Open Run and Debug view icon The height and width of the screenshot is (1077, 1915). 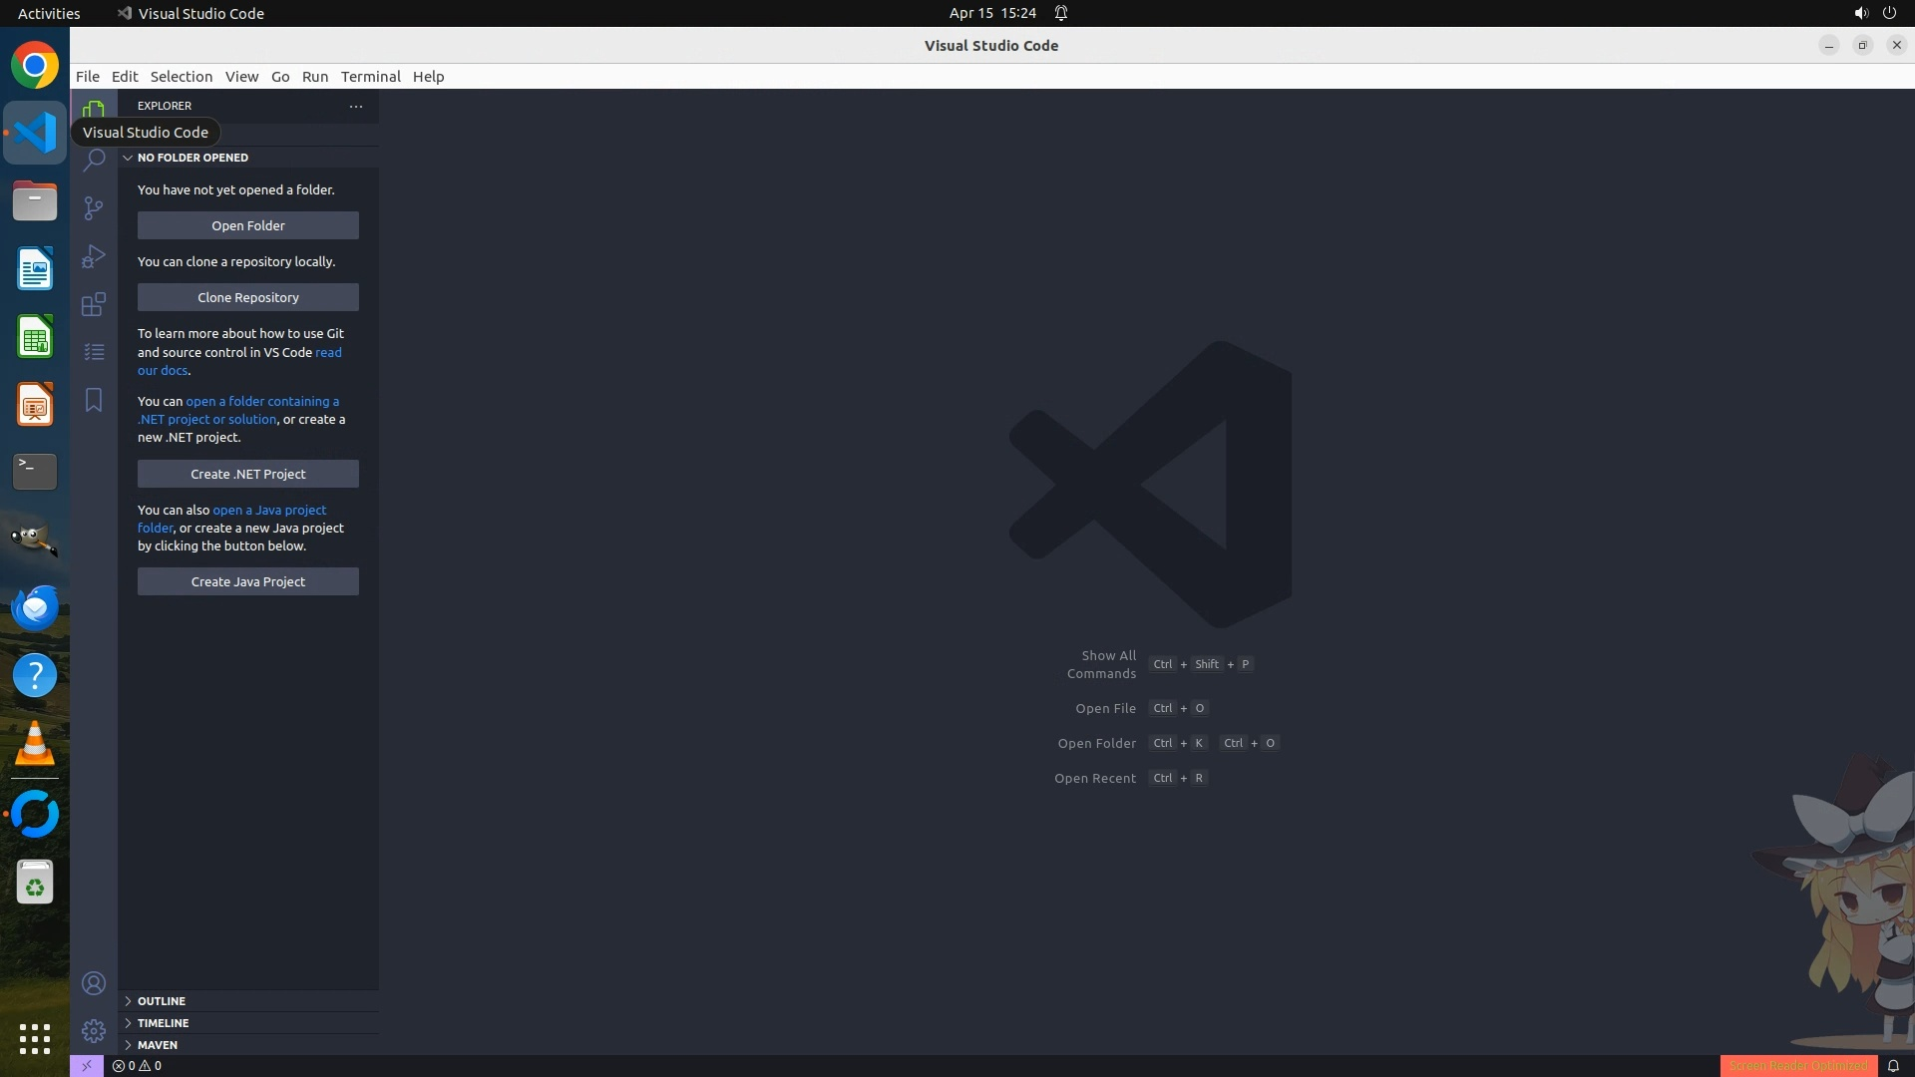click(94, 256)
